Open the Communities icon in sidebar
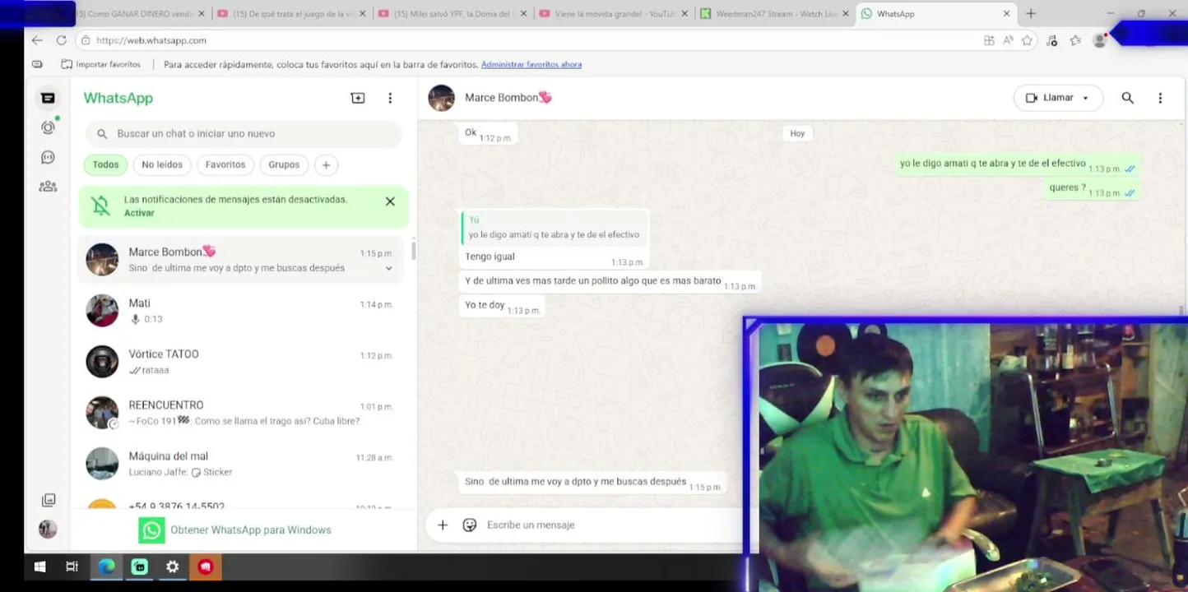The image size is (1188, 592). click(48, 187)
